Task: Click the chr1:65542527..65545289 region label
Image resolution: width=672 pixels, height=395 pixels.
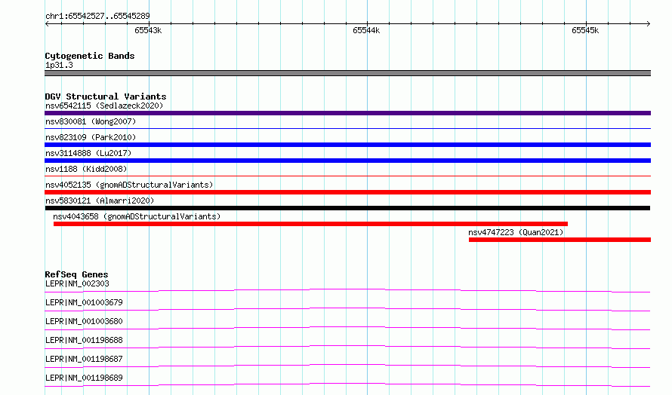Action: coord(97,17)
